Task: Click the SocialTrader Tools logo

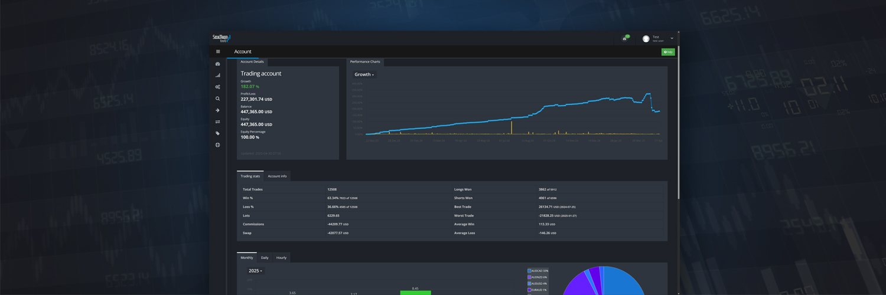Action: click(x=221, y=38)
